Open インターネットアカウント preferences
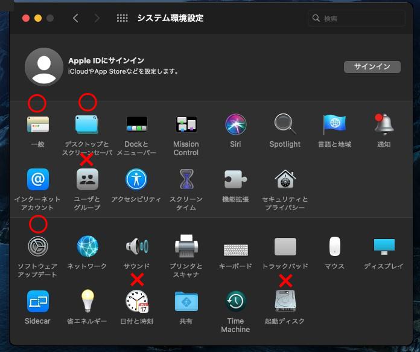The height and width of the screenshot is (352, 420). click(38, 179)
